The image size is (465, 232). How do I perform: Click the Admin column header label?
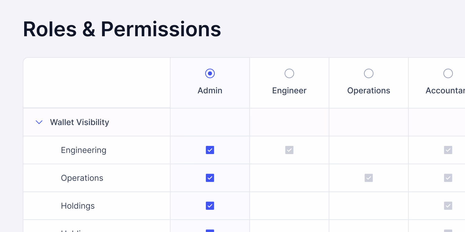(210, 91)
